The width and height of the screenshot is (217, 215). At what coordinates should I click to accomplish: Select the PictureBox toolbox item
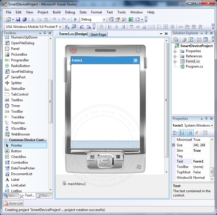pyautogui.click(x=19, y=54)
